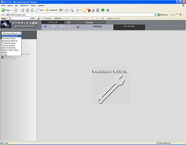The height and width of the screenshot is (145, 186).
Task: Select A65M transmission option
Action: [12, 52]
